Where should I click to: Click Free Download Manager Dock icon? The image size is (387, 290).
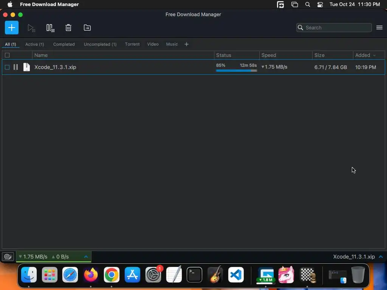[266, 275]
